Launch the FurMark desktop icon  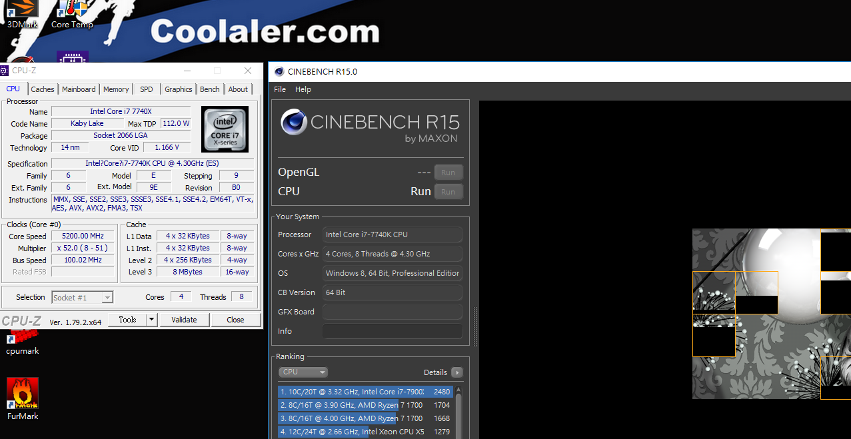pos(23,399)
